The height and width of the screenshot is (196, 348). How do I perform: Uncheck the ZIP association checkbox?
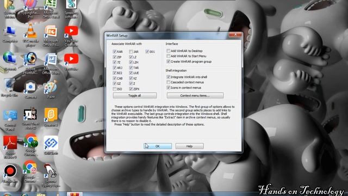click(x=115, y=57)
